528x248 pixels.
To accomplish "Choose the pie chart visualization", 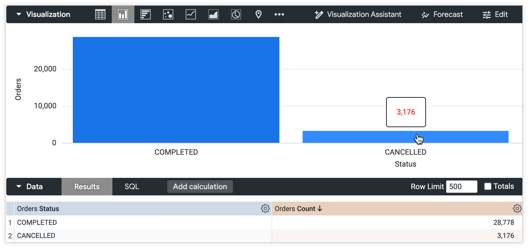I will point(236,14).
